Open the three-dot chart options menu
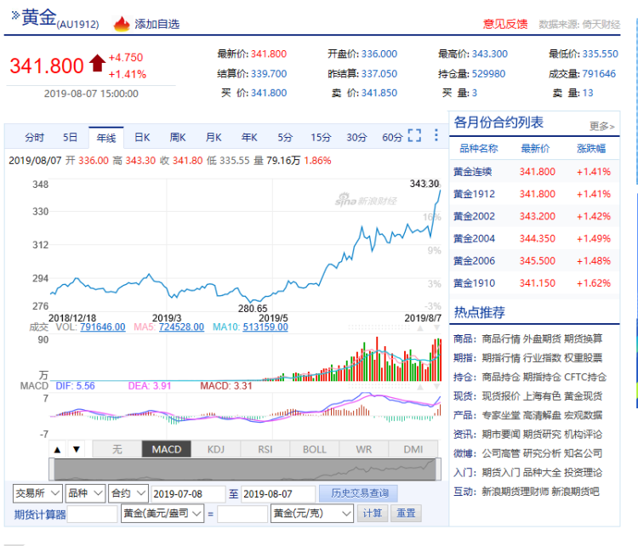This screenshot has width=638, height=546. (436, 136)
